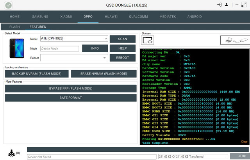Open the Reboot options dropdown
This screenshot has width=250, height=160.
(105, 58)
